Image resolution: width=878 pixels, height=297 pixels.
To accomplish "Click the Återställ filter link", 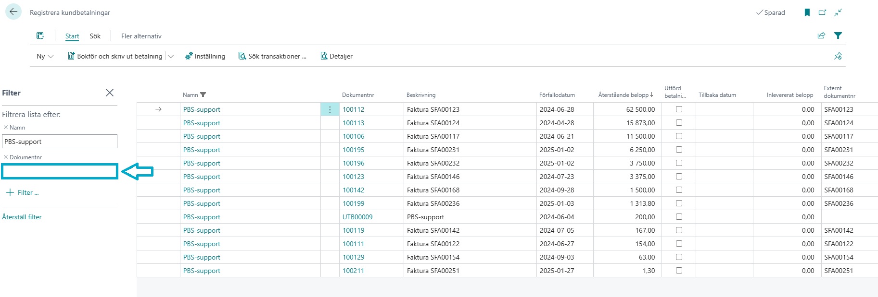I will tap(22, 217).
